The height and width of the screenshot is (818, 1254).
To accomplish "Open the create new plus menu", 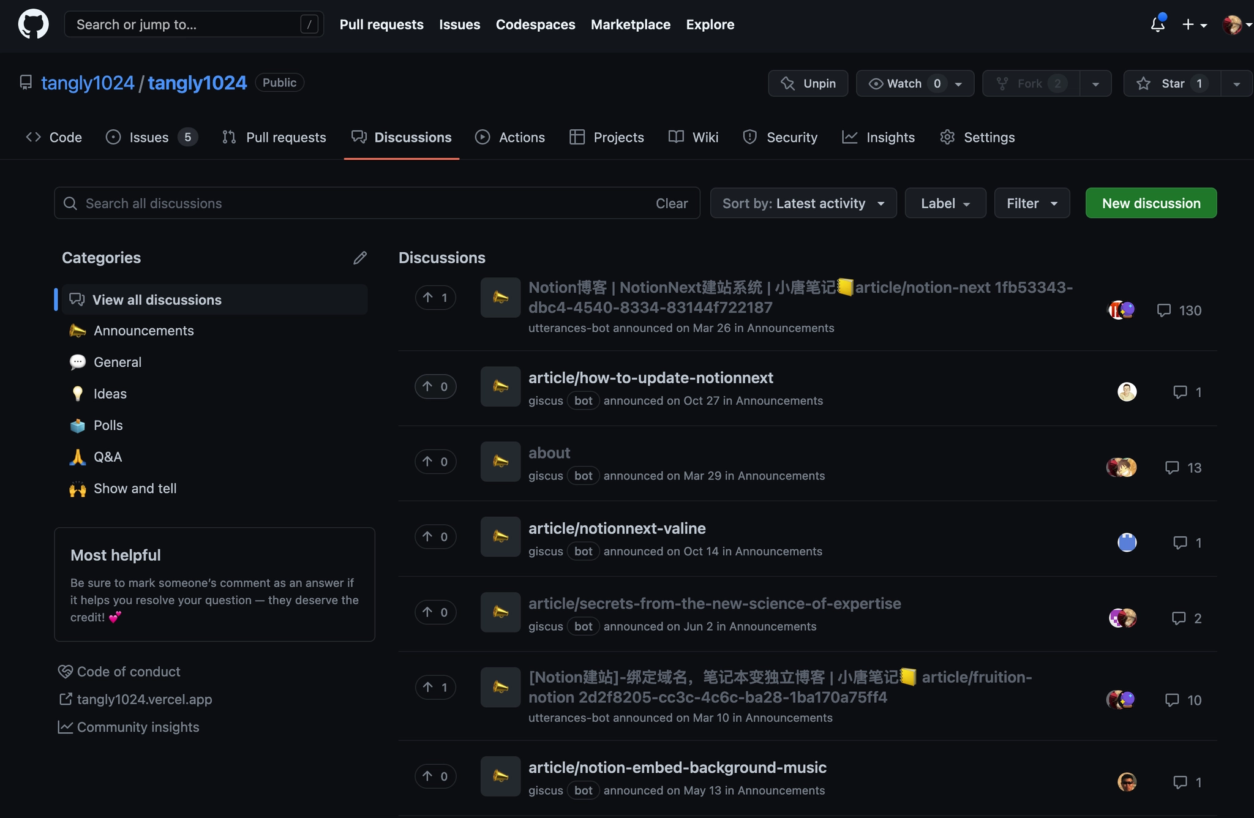I will 1194,24.
